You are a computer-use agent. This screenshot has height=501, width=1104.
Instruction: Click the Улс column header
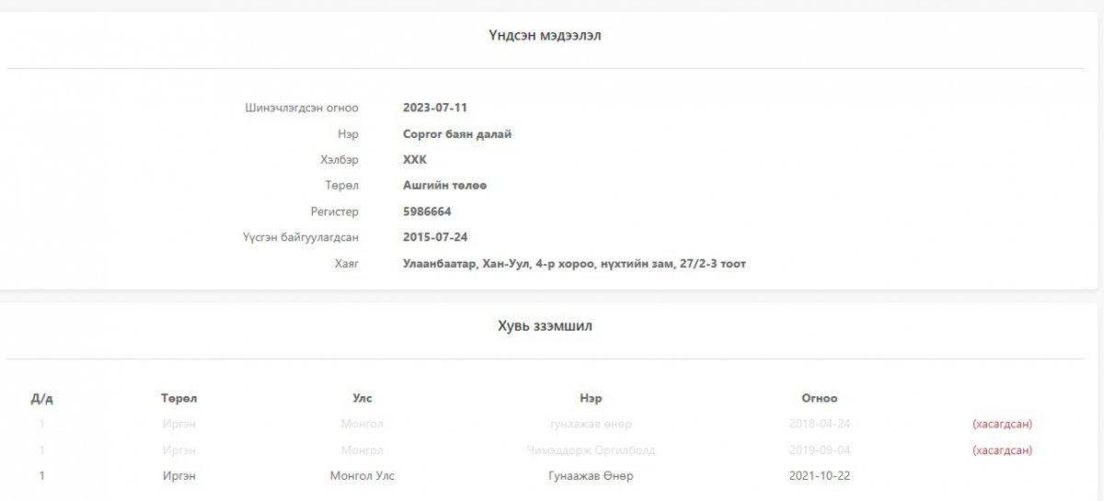pyautogui.click(x=362, y=398)
